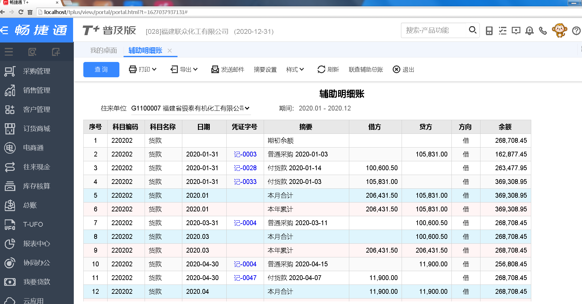Screen dimensions: 582x304
Task: Select the 期初余额 cell
Action: click(x=306, y=141)
